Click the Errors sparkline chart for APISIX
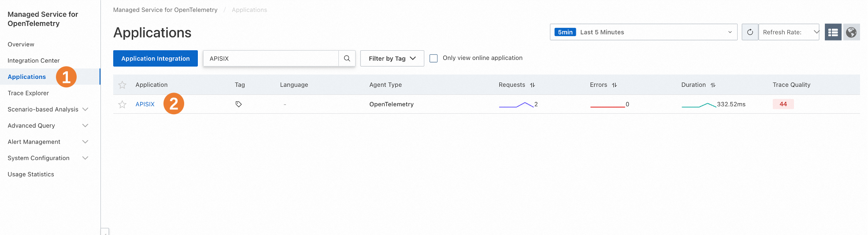The image size is (868, 235). pyautogui.click(x=607, y=106)
